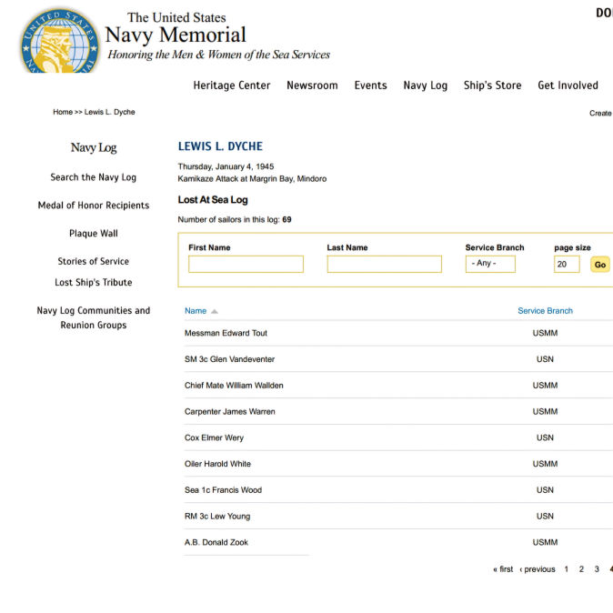Viewport: 613px width, 613px height.
Task: Go to previous results page
Action: tap(538, 569)
